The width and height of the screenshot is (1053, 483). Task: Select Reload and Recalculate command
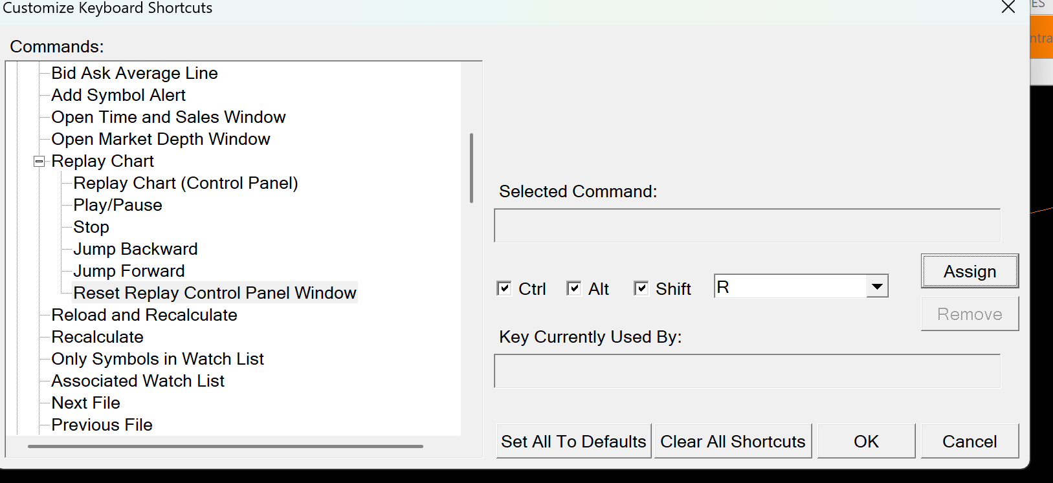(x=144, y=316)
